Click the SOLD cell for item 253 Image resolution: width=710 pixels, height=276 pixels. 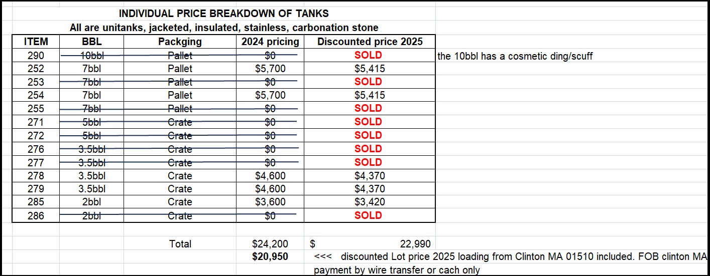369,82
